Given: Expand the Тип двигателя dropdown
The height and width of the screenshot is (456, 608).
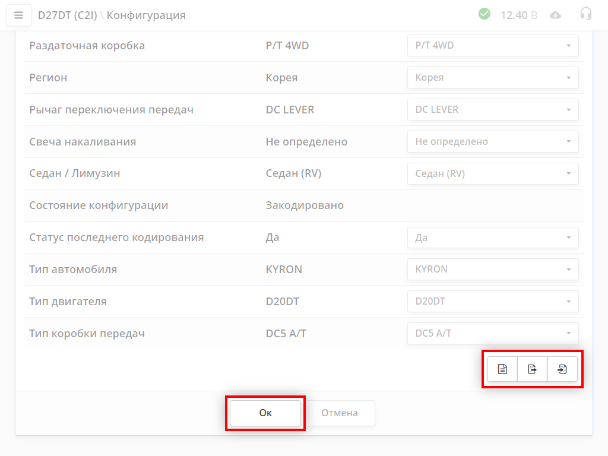Looking at the screenshot, I should coord(493,302).
